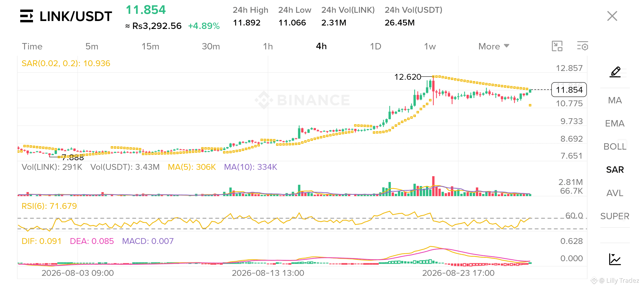Select the 1D timeframe
The image size is (641, 287).
(376, 46)
